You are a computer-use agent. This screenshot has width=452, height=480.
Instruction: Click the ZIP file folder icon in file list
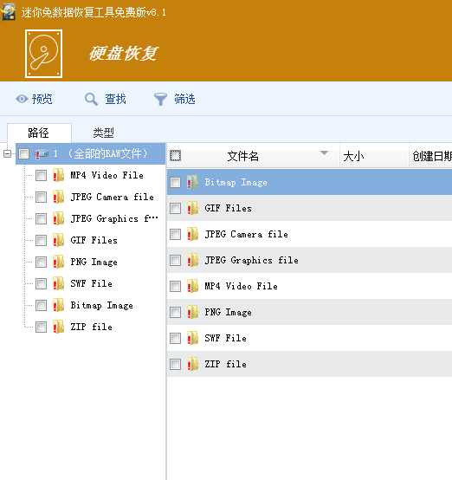tap(192, 364)
